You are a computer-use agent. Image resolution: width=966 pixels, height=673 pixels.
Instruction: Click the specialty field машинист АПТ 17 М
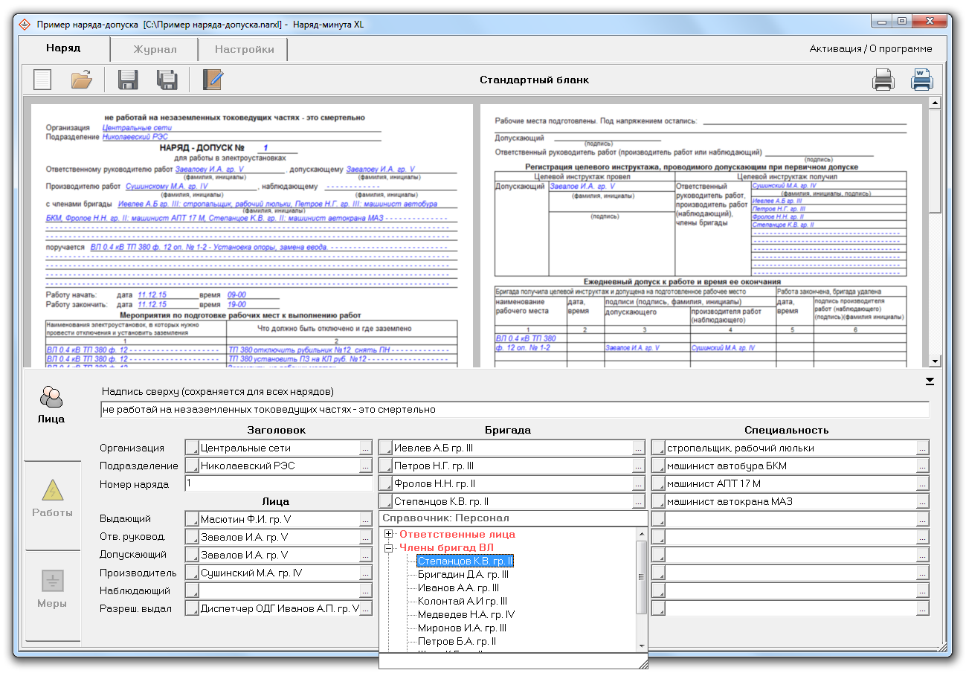coord(791,484)
